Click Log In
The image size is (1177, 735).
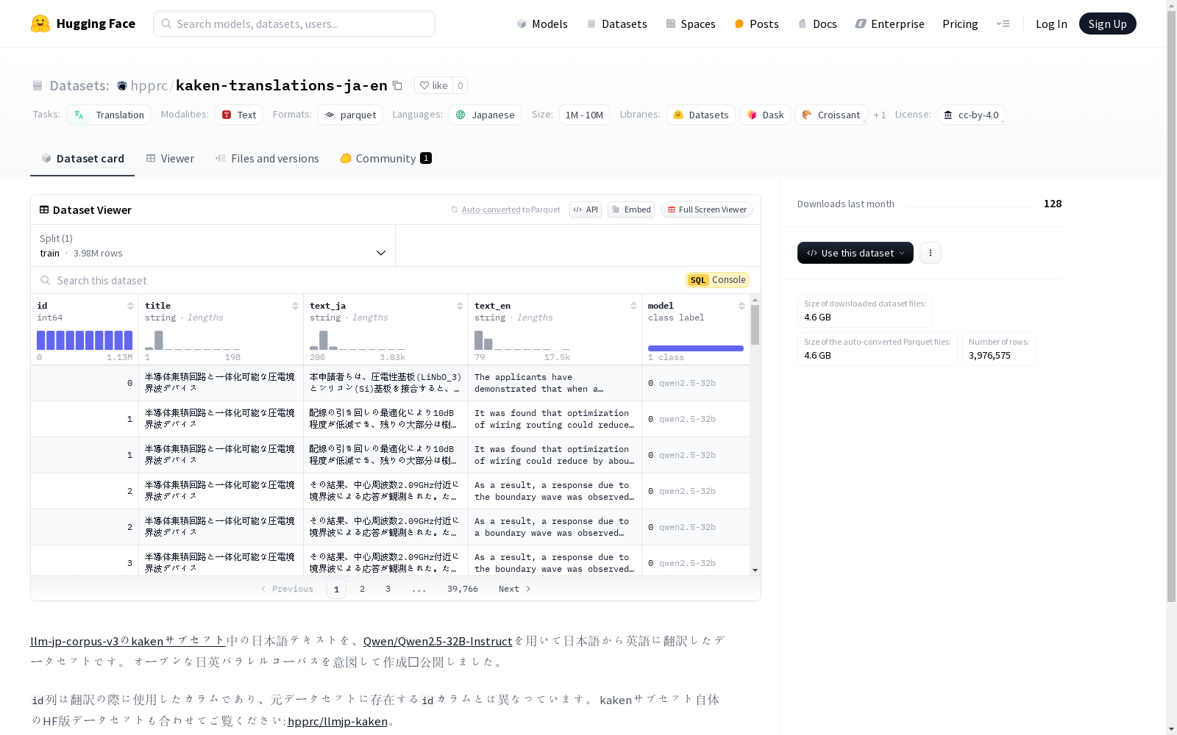pos(1051,24)
